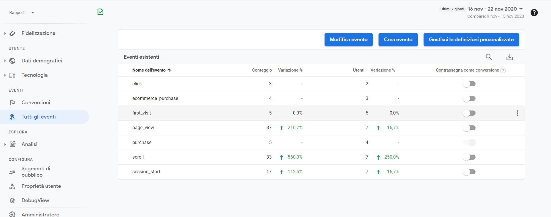
Task: Click the Proprietà utente shapes icon
Action: click(12, 186)
